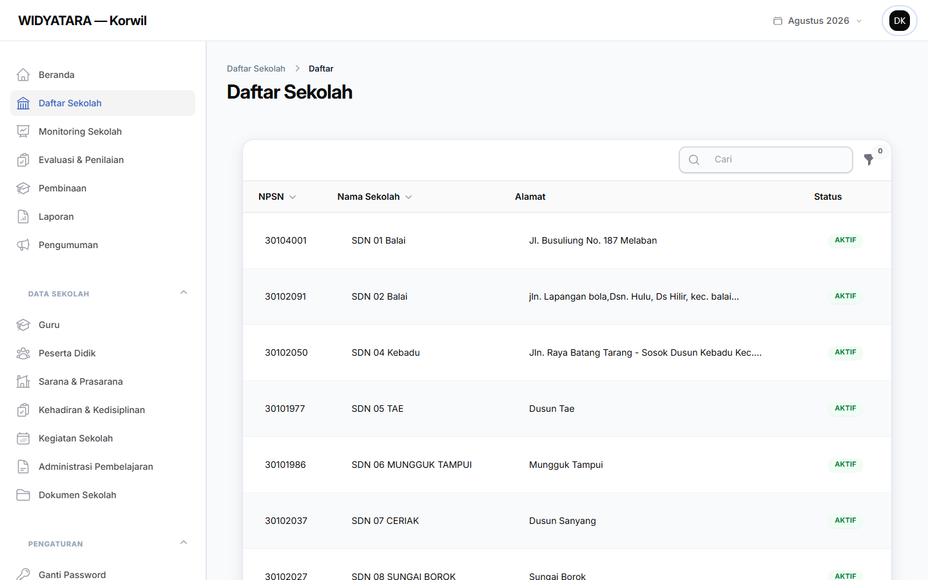Screen dimensions: 928x580
Task: Click AKTIF status badge for SDN 06 MUNGGUK TAMPUI
Action: pos(846,464)
